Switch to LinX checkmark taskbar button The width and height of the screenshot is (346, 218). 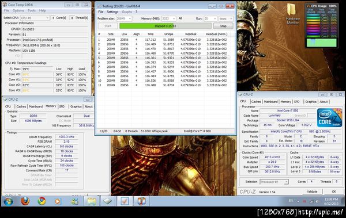pyautogui.click(x=125, y=201)
